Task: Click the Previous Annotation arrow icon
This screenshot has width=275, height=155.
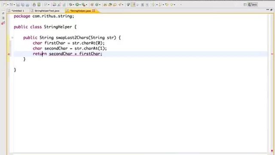Action: pos(159,5)
